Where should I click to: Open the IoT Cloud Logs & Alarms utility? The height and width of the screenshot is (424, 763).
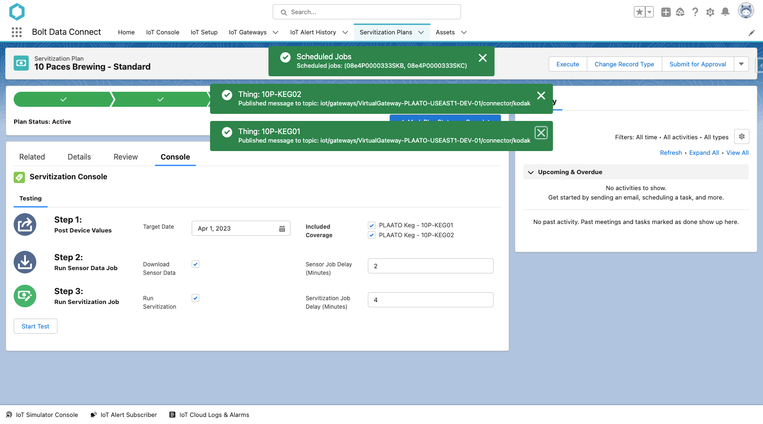[x=209, y=415]
